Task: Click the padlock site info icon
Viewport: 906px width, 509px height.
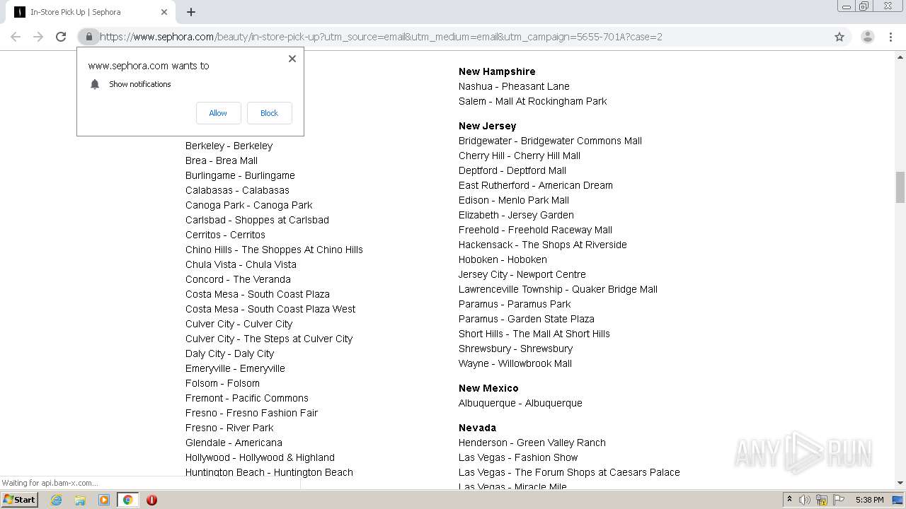Action: click(x=88, y=37)
